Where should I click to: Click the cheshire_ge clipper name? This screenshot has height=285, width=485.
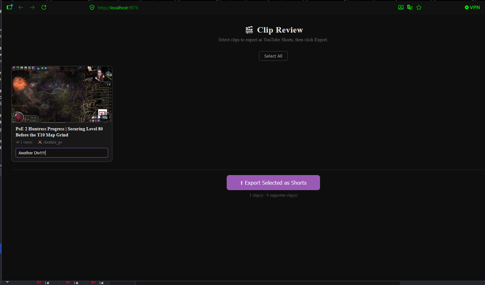click(53, 142)
